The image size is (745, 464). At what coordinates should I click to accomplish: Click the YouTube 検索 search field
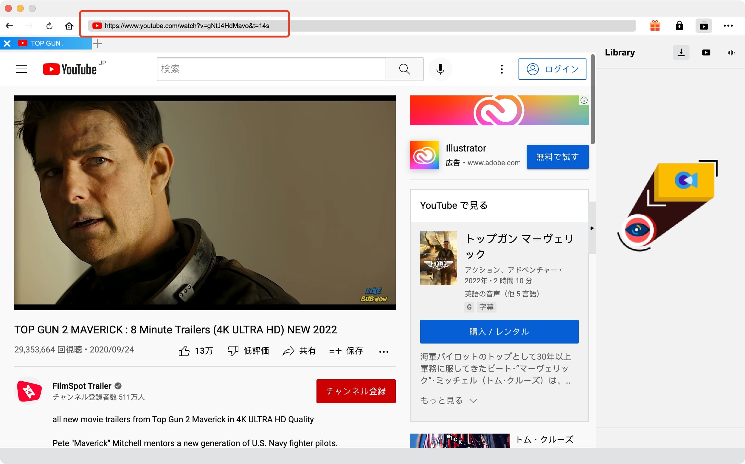coord(271,69)
